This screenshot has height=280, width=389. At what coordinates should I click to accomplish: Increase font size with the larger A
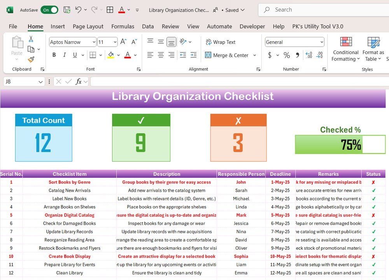[123, 42]
